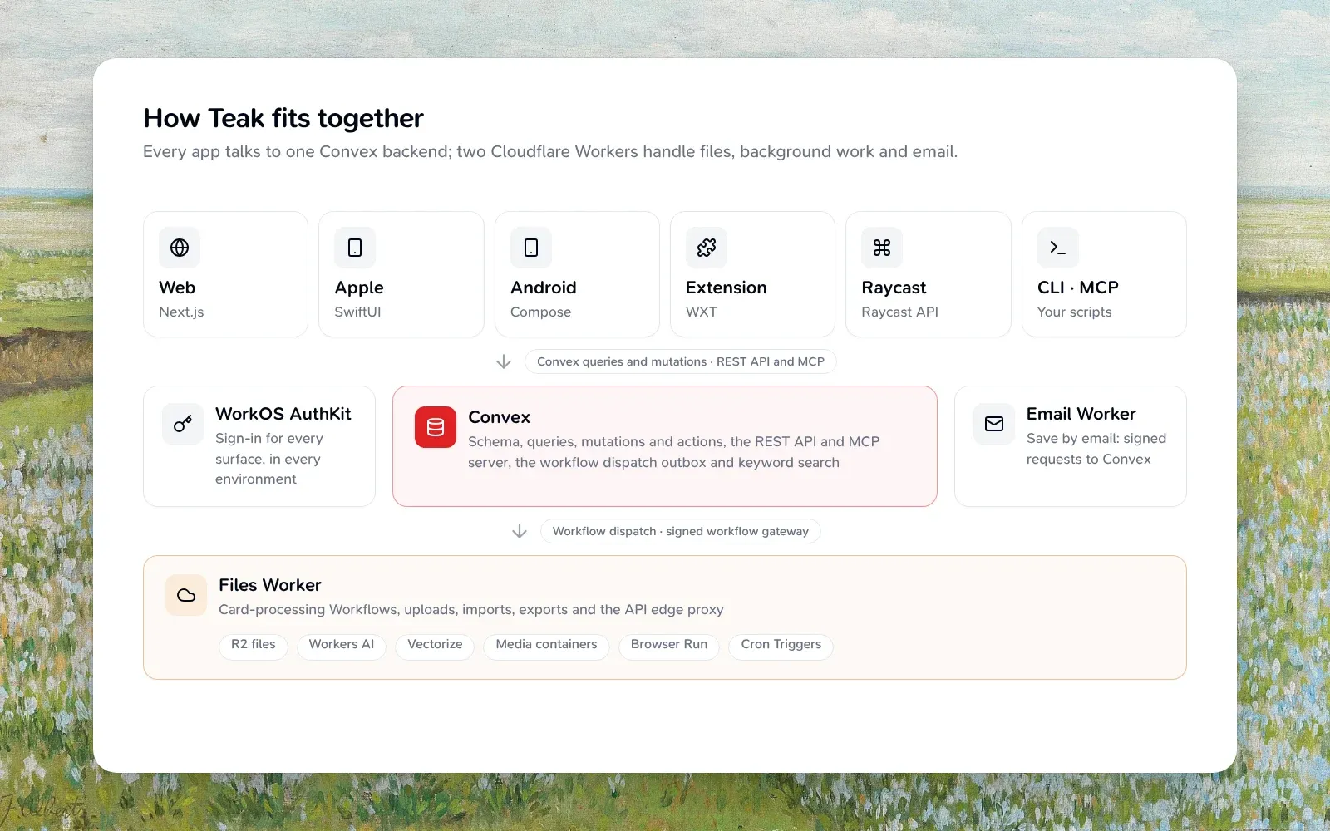Click the envelope icon of Email Worker
This screenshot has width=1330, height=831.
click(x=994, y=425)
